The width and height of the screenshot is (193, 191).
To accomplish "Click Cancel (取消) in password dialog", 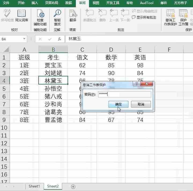I will [141, 104].
